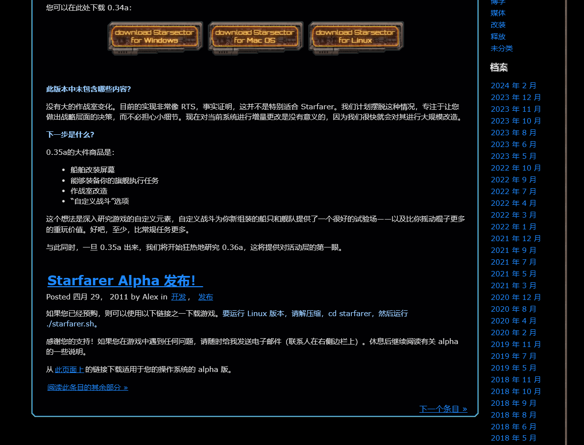Open the Starfarer Alpha 发布 post title
The image size is (584, 445).
coord(124,281)
